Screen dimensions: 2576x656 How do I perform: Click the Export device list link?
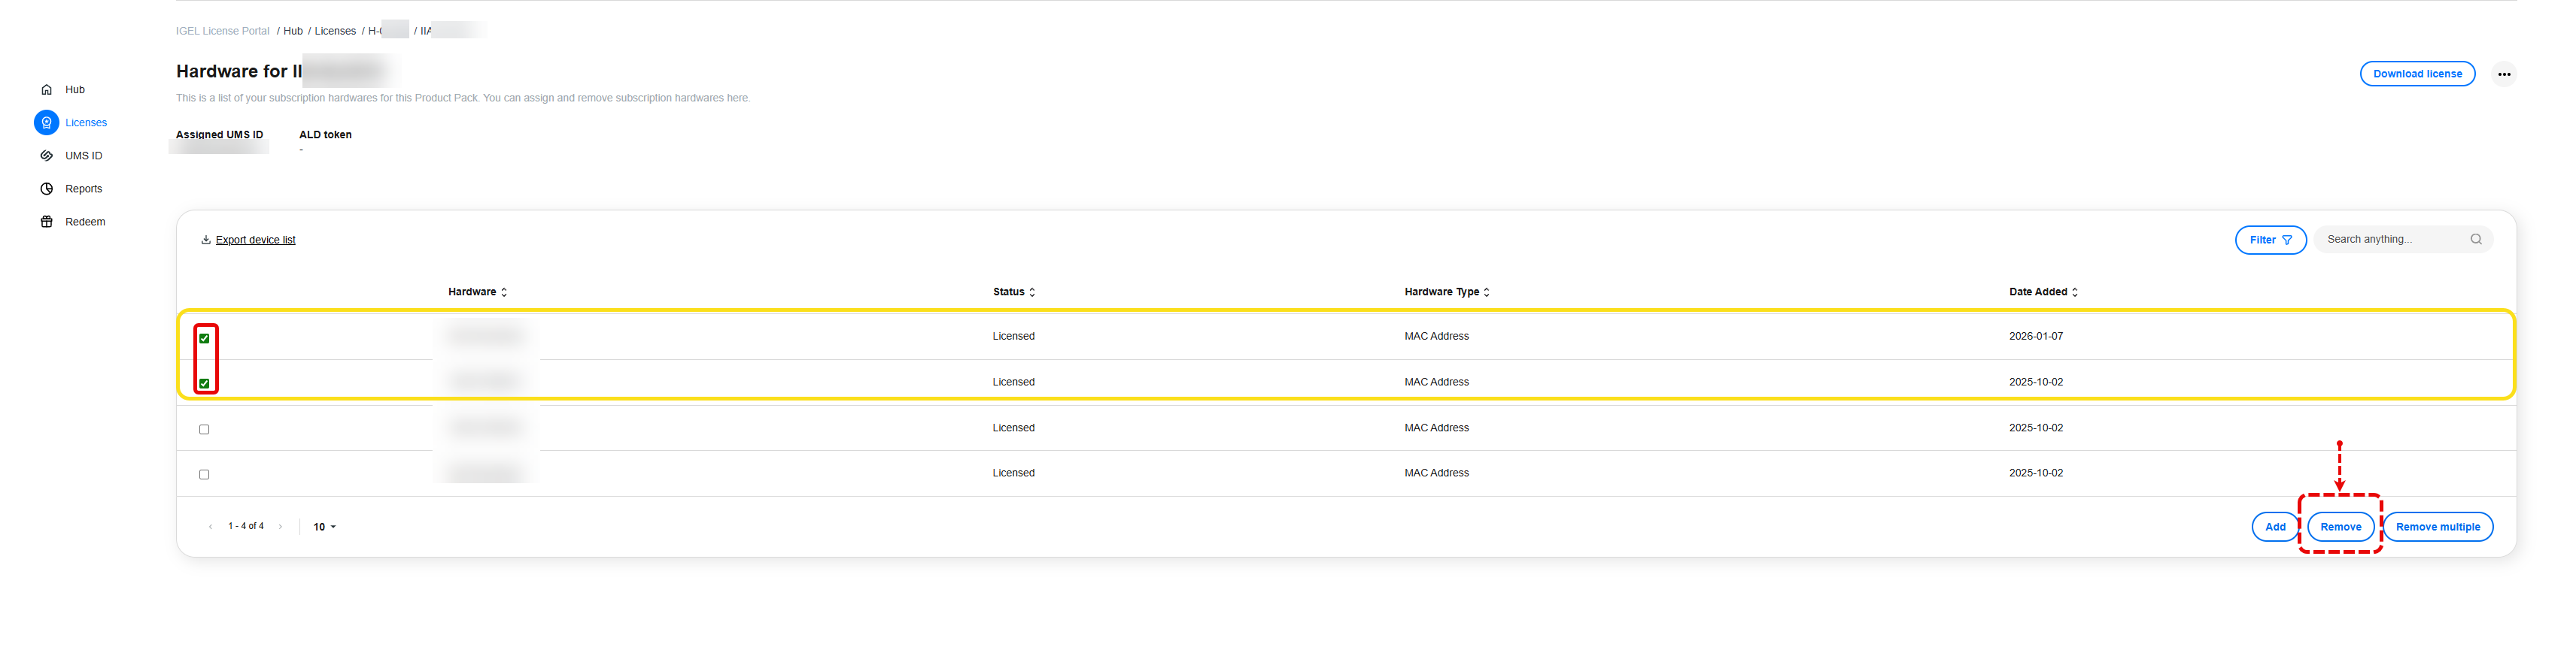coord(255,240)
